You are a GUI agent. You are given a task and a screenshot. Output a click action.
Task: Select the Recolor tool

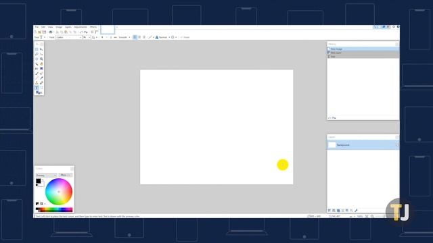41,82
